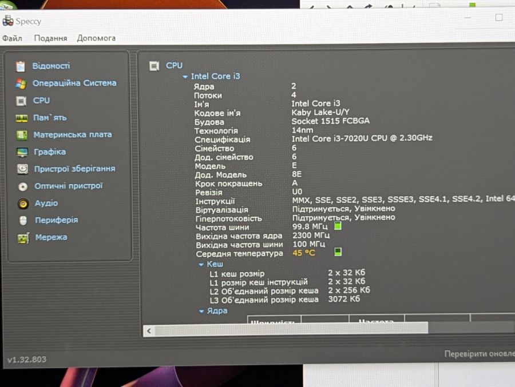Click the 2 x 256 Кб L2 cache value
The image size is (515, 387).
[349, 290]
